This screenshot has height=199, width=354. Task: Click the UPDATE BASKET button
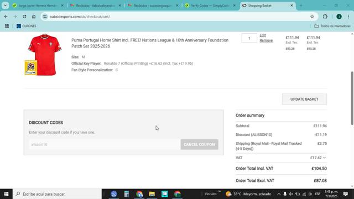(304, 99)
